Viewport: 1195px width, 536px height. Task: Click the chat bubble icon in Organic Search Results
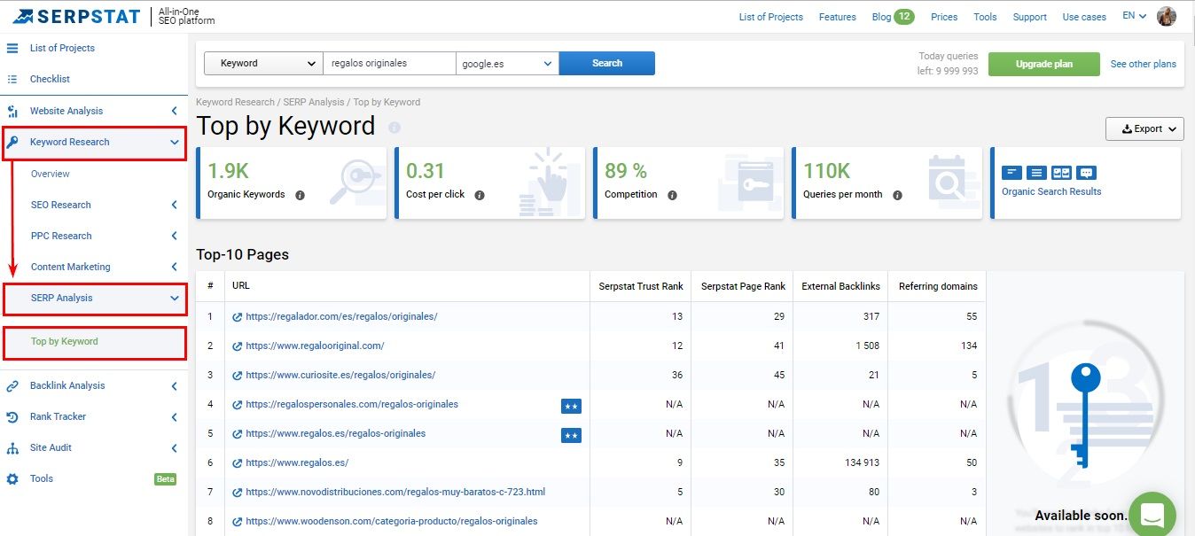point(1087,173)
